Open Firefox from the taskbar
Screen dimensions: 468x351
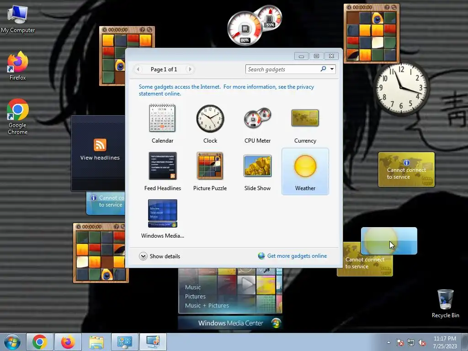tap(68, 342)
